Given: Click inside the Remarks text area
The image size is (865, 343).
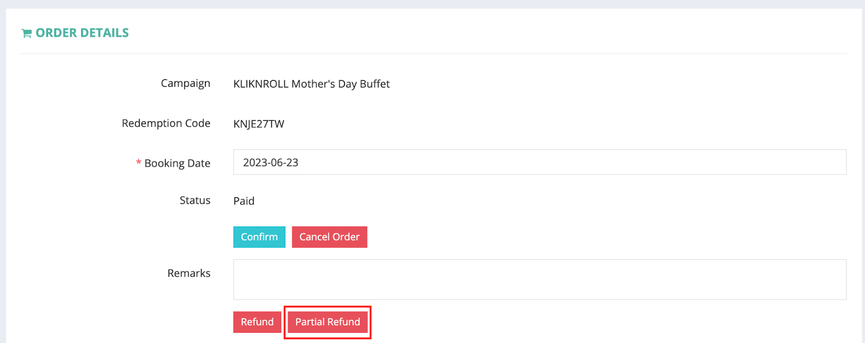Looking at the screenshot, I should (540, 279).
